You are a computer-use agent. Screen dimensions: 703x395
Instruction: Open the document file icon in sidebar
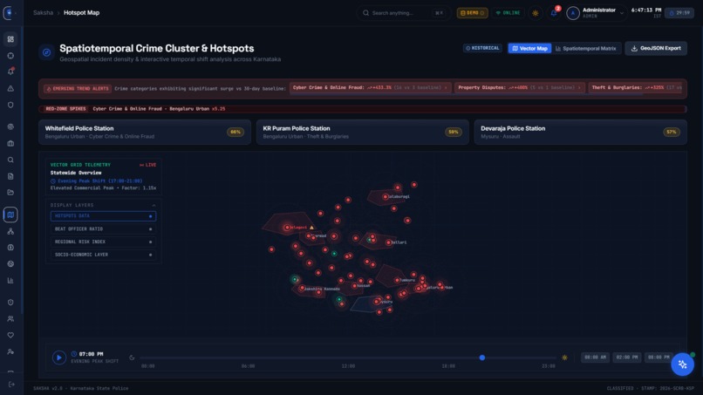(x=10, y=176)
